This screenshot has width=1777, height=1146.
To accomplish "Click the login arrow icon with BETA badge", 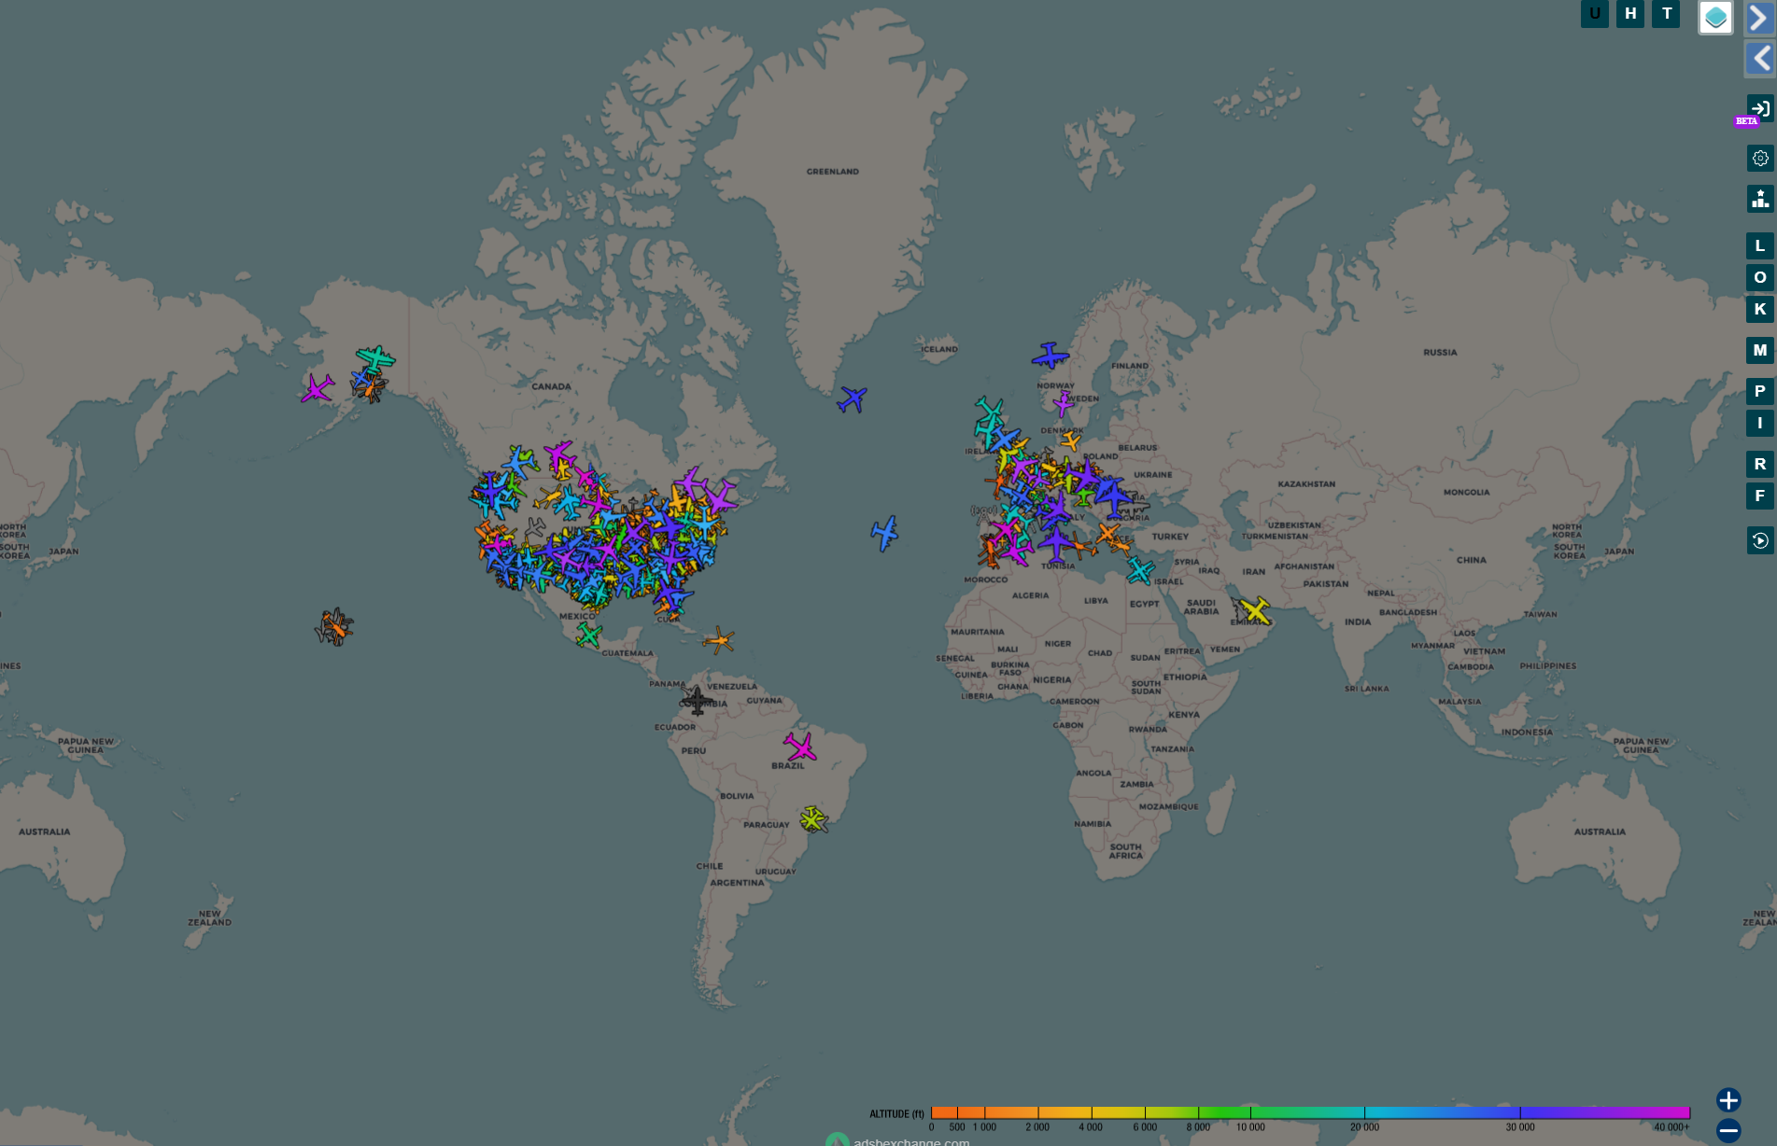I will click(1760, 108).
